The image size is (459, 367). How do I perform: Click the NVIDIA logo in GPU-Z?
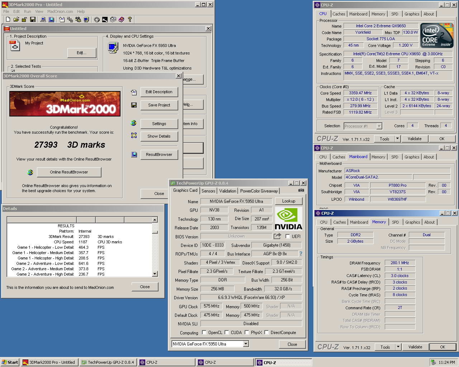click(x=289, y=219)
